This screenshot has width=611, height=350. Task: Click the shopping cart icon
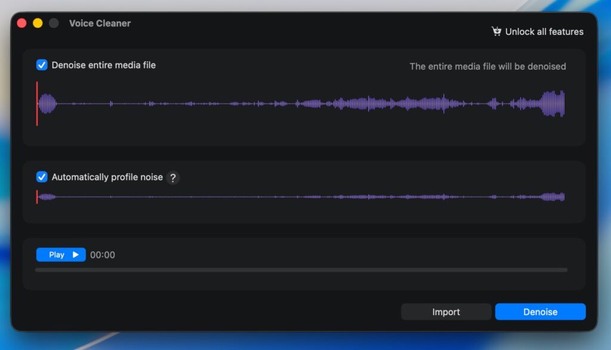tap(496, 31)
